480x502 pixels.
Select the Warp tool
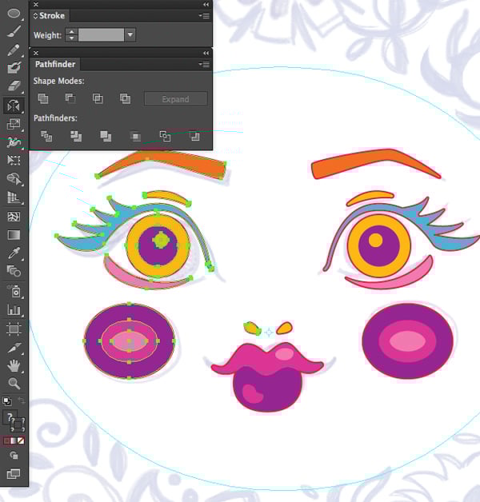pyautogui.click(x=14, y=141)
